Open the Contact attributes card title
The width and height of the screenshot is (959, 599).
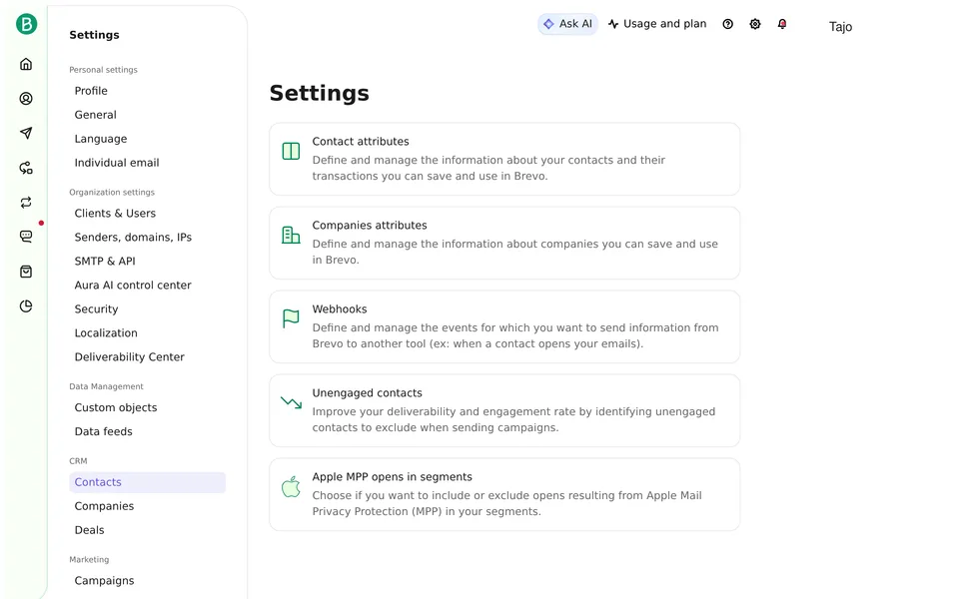pos(361,141)
